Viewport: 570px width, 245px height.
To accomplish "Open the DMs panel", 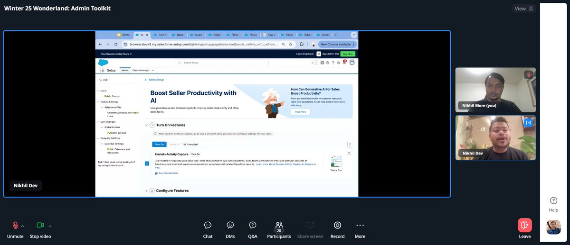I will [230, 229].
